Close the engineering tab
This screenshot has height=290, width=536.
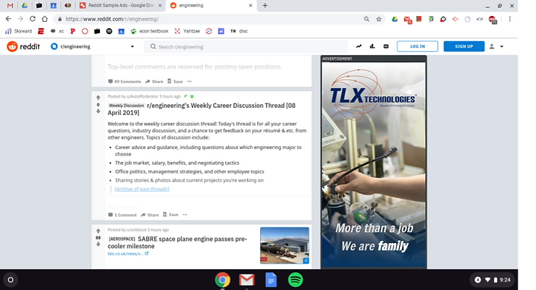[251, 6]
